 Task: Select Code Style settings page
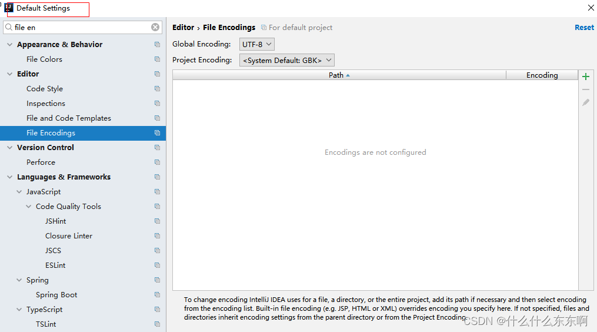coord(45,88)
